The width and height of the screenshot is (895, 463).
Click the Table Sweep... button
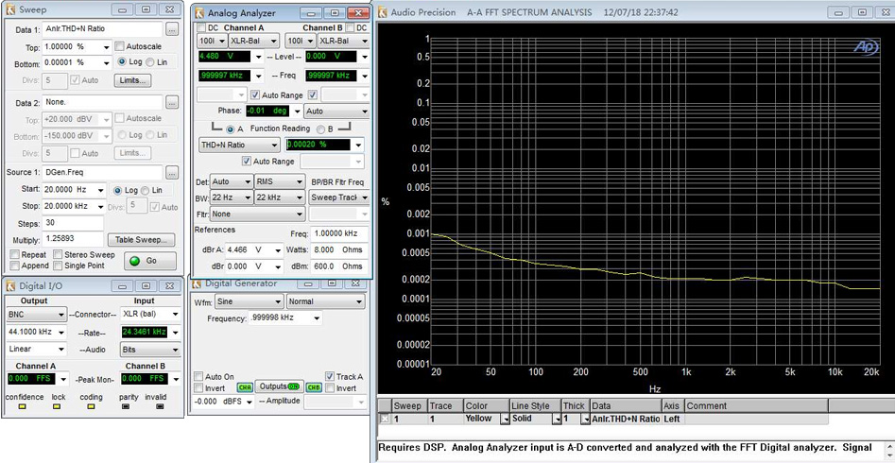pyautogui.click(x=142, y=239)
